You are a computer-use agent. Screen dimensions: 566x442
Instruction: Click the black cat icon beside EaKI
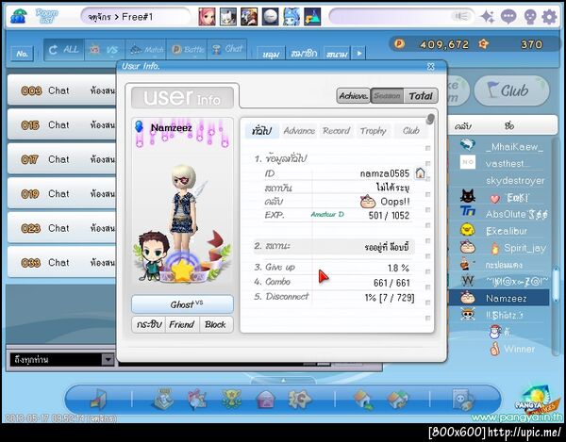468,196
